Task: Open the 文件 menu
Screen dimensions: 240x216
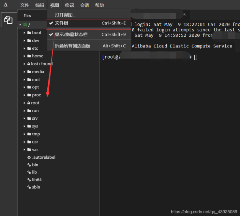Action: [25, 5]
